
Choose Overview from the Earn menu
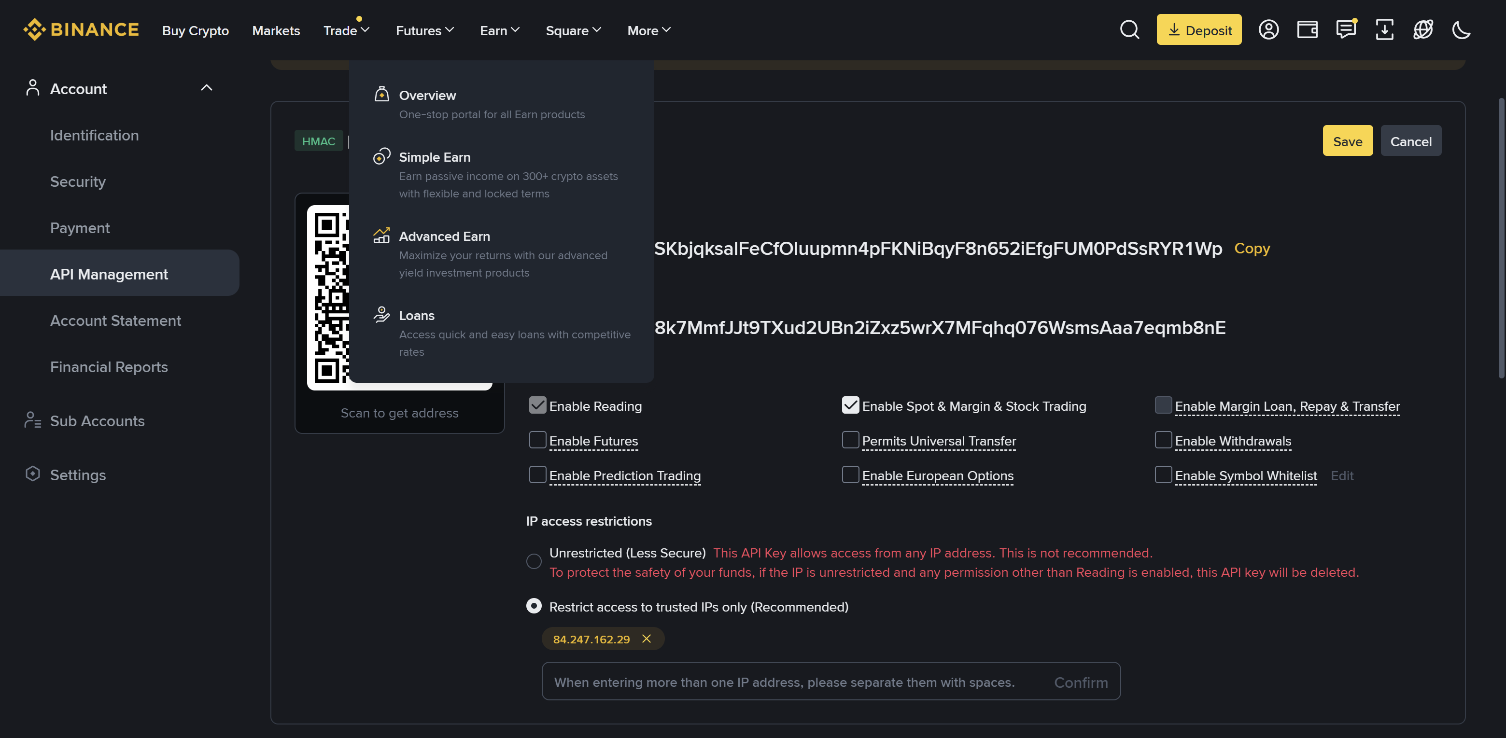pyautogui.click(x=502, y=104)
